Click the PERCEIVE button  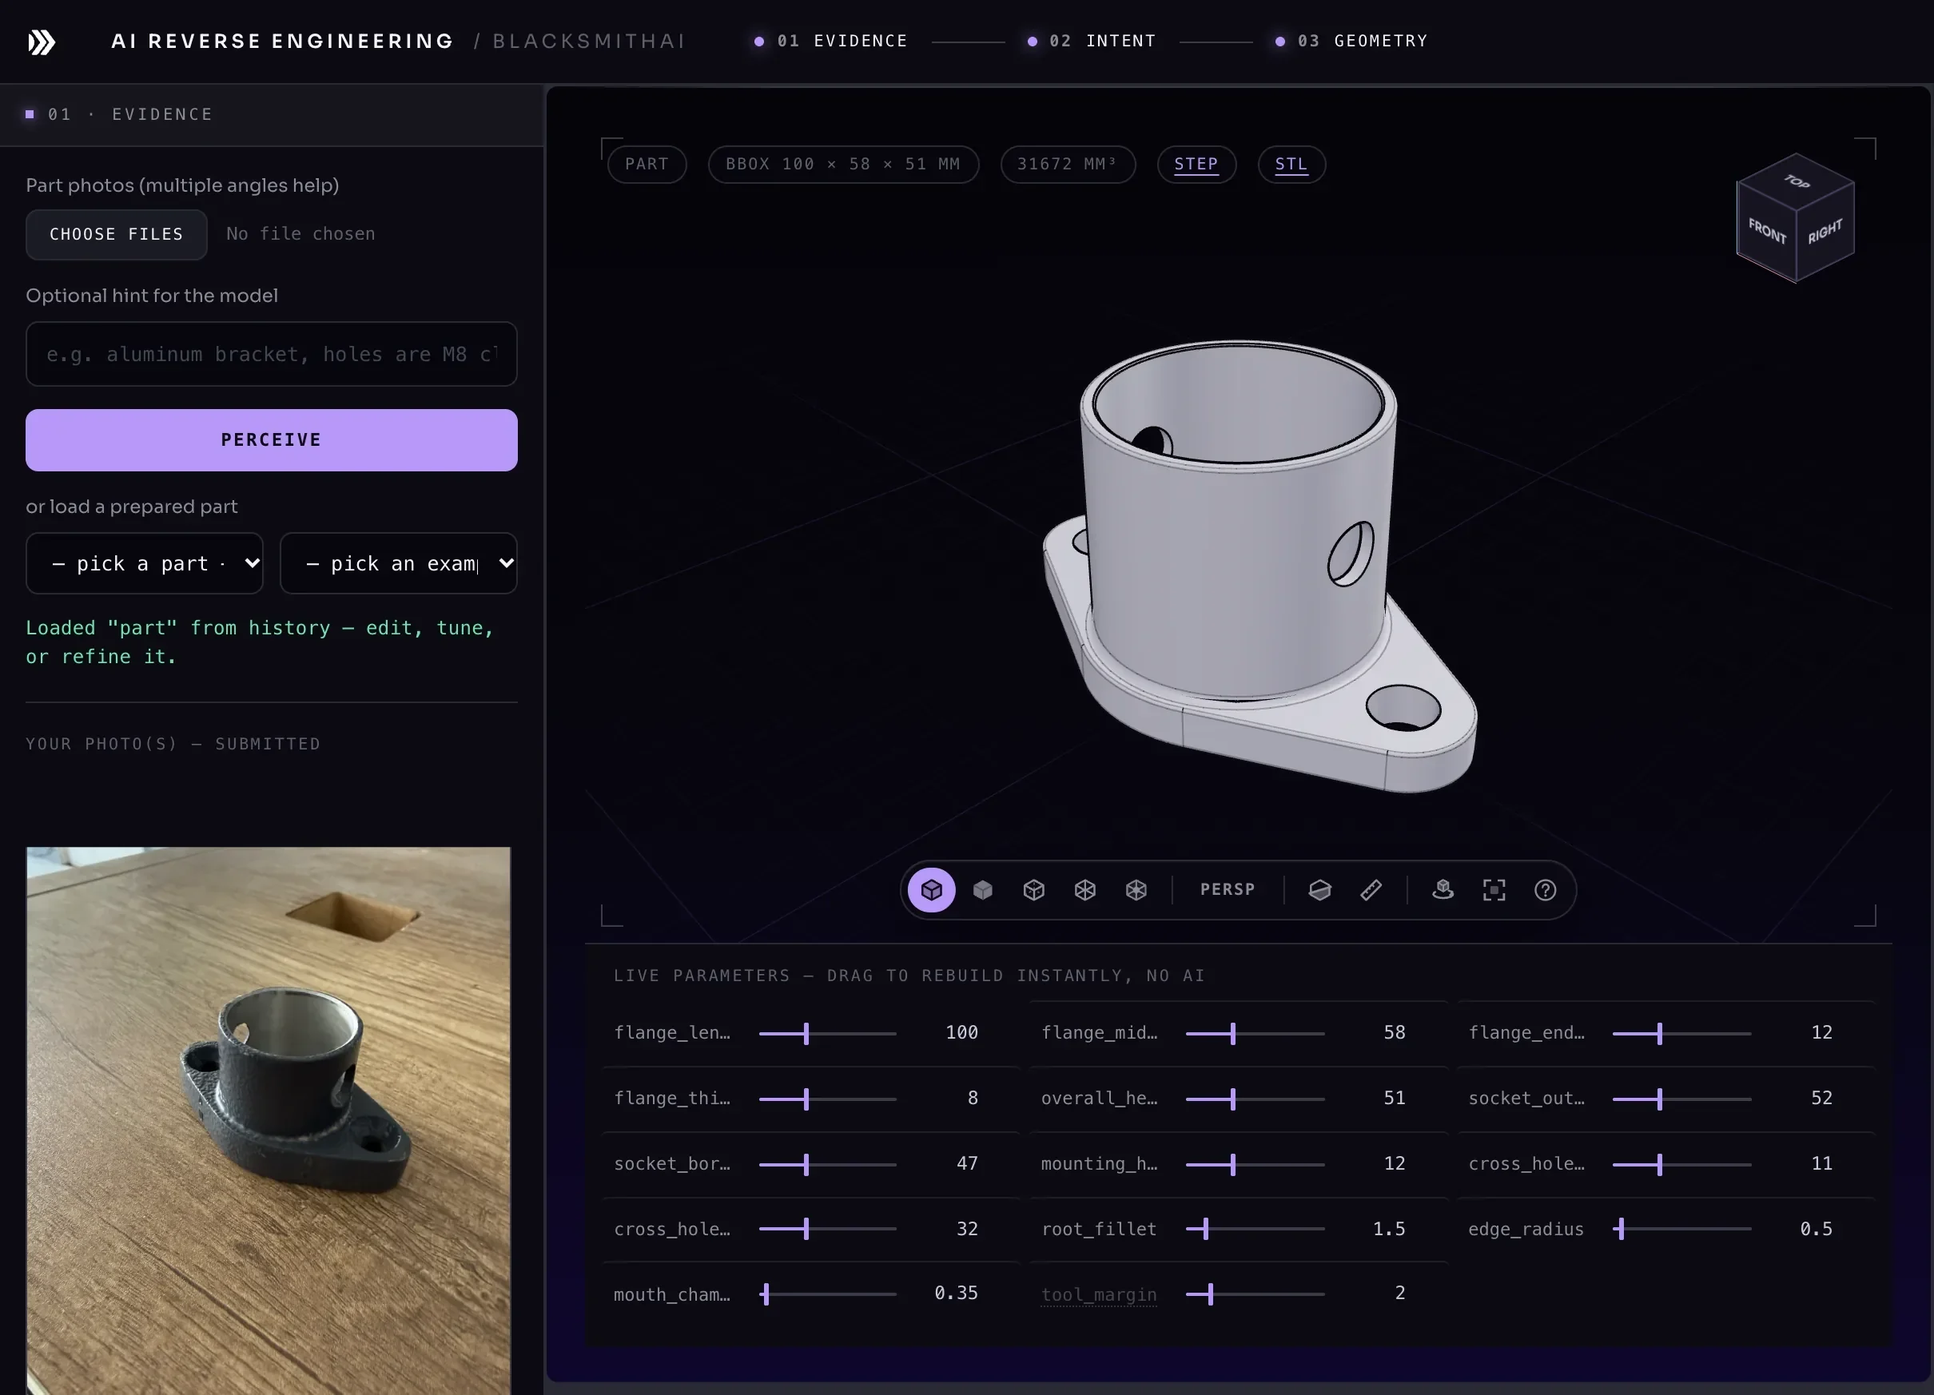pos(271,440)
